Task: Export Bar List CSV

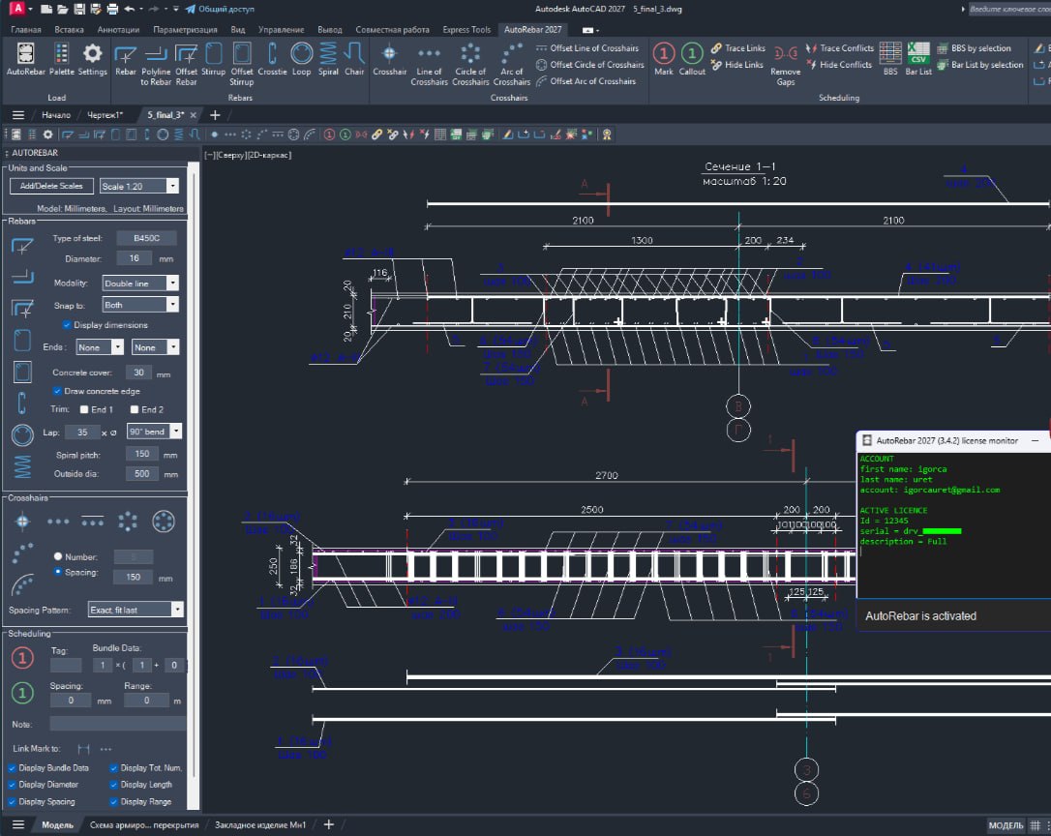Action: 918,59
